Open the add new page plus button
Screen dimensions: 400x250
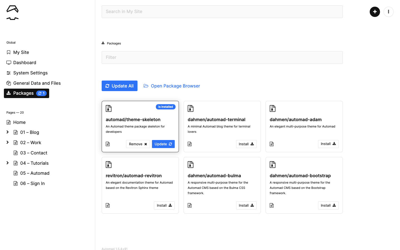coord(375,12)
